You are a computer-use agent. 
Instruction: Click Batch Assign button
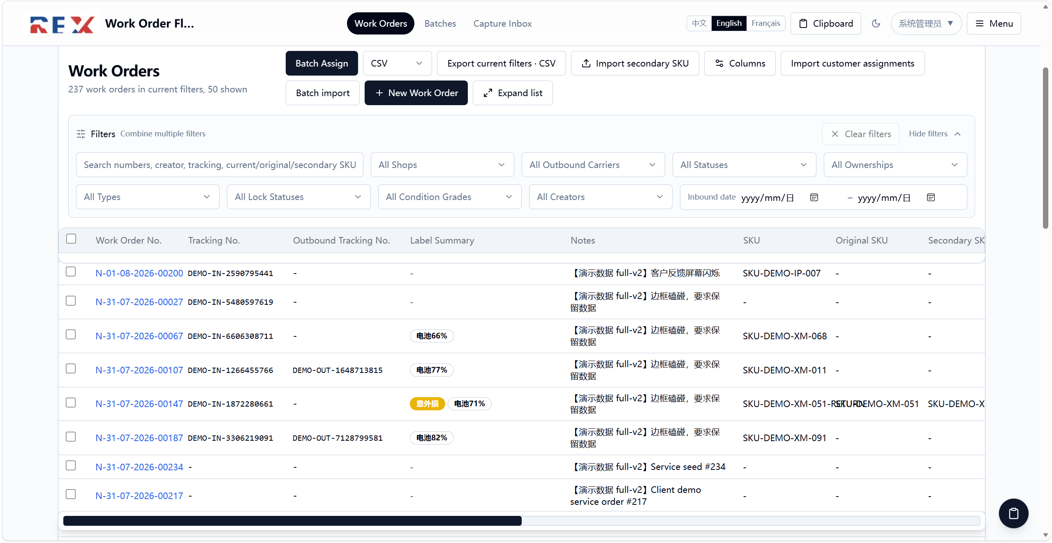pos(321,63)
